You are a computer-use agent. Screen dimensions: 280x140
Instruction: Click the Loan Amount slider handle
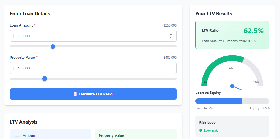click(x=53, y=47)
